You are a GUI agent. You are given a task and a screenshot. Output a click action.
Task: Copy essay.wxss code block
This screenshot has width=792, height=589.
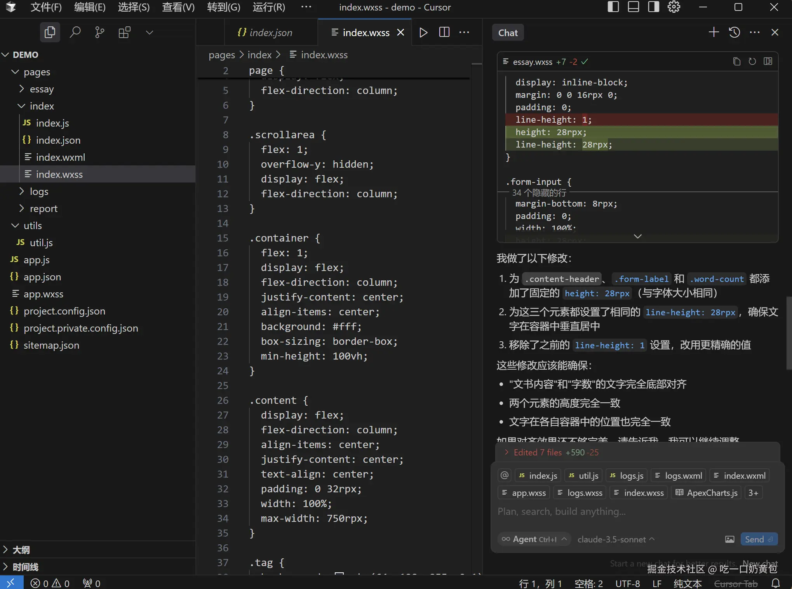(736, 61)
